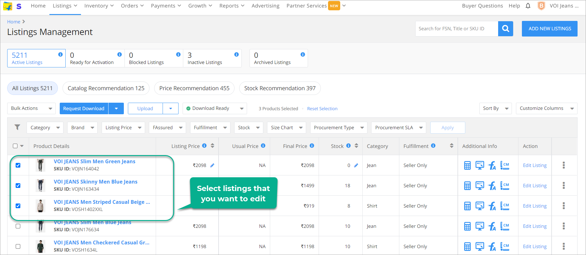The height and width of the screenshot is (255, 586).
Task: Show info for Ready for Activation
Action: (119, 54)
